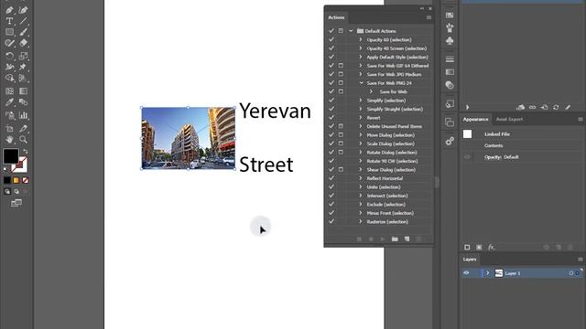The image size is (586, 329).
Task: Click Create New Set folder button
Action: (x=395, y=239)
